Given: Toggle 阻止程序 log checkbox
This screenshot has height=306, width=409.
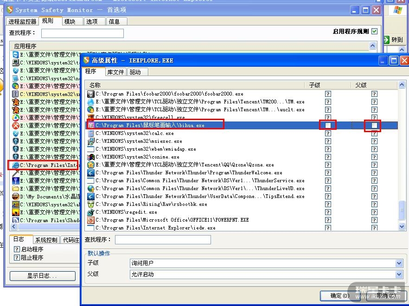Looking at the screenshot, I should [x=17, y=257].
